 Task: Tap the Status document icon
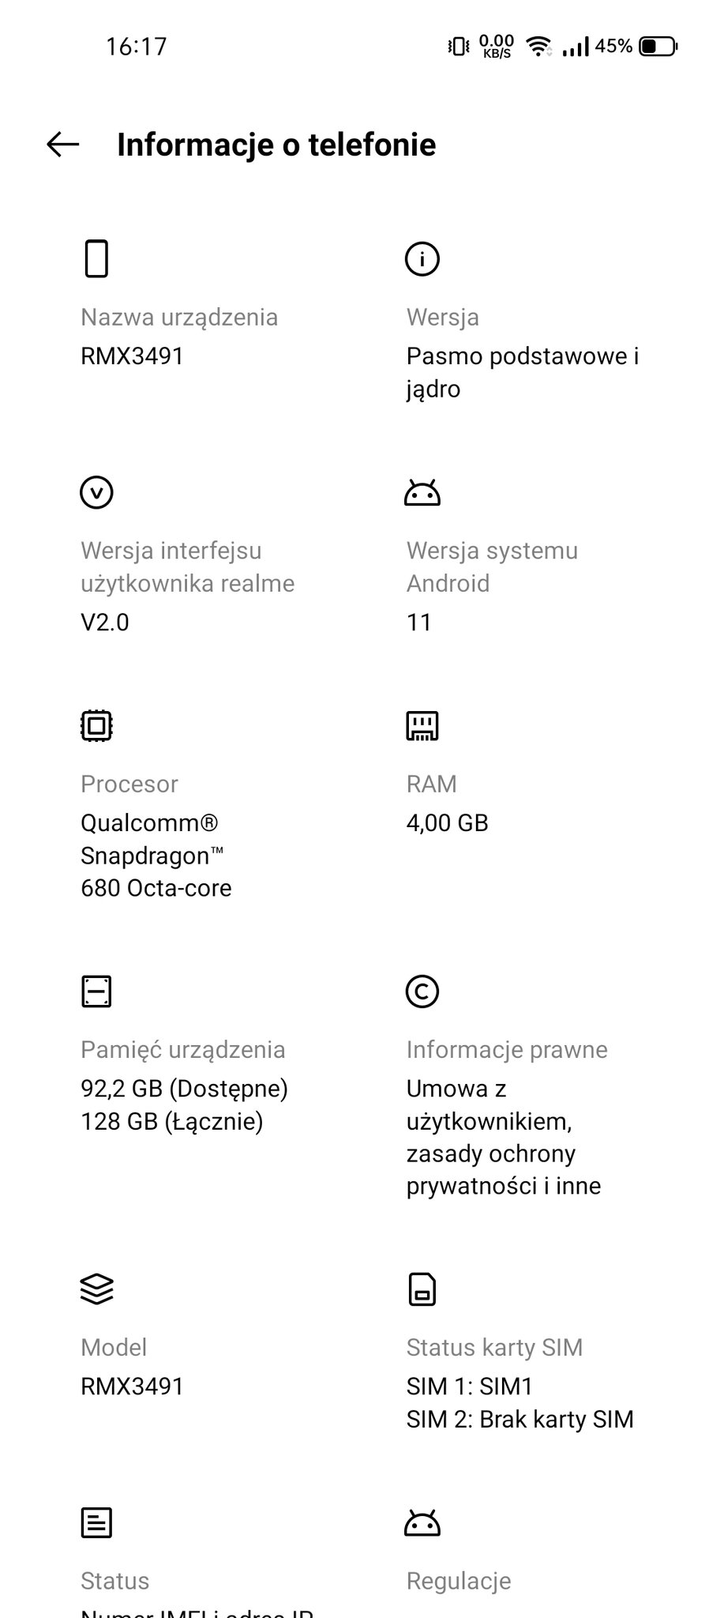[96, 1522]
